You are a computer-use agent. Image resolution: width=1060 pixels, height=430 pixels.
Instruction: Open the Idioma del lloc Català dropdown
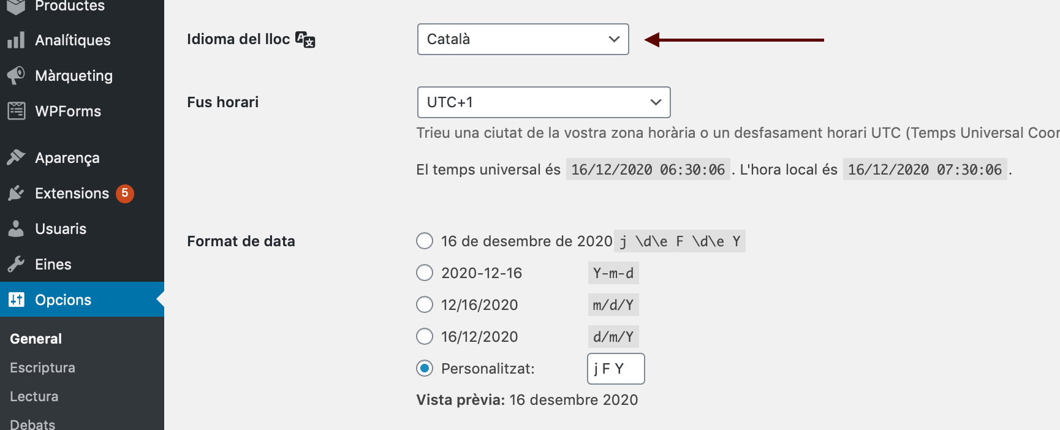pyautogui.click(x=523, y=39)
